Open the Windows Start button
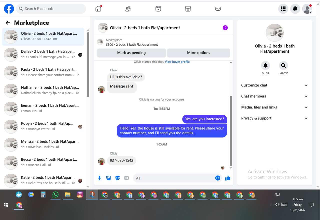Image resolution: width=320 pixels, height=220 pixels. pos(6,205)
